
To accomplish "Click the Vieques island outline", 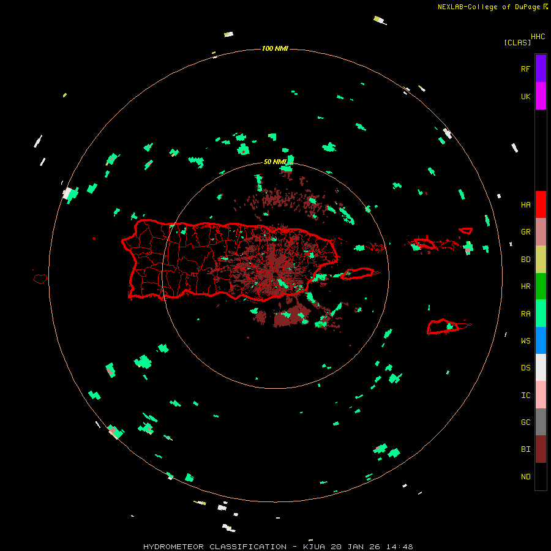I will 358,274.
